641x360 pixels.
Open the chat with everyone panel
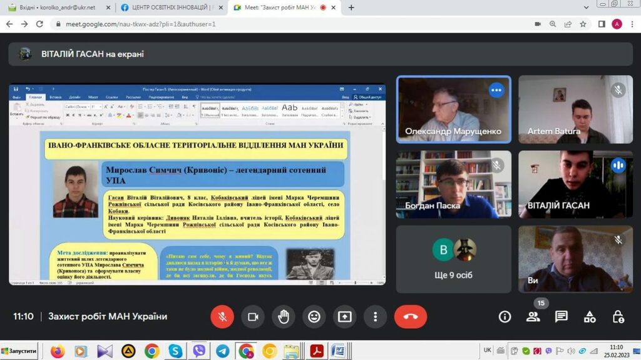[x=562, y=316]
